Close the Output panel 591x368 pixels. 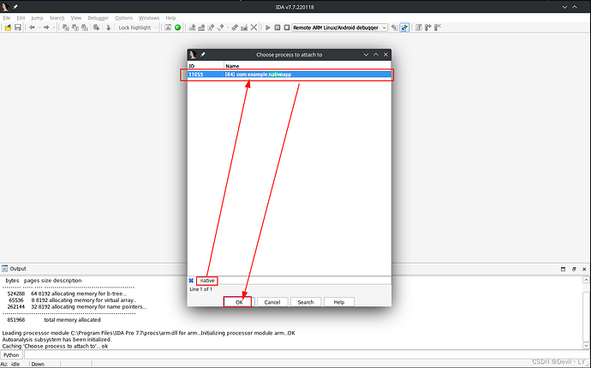coord(584,269)
